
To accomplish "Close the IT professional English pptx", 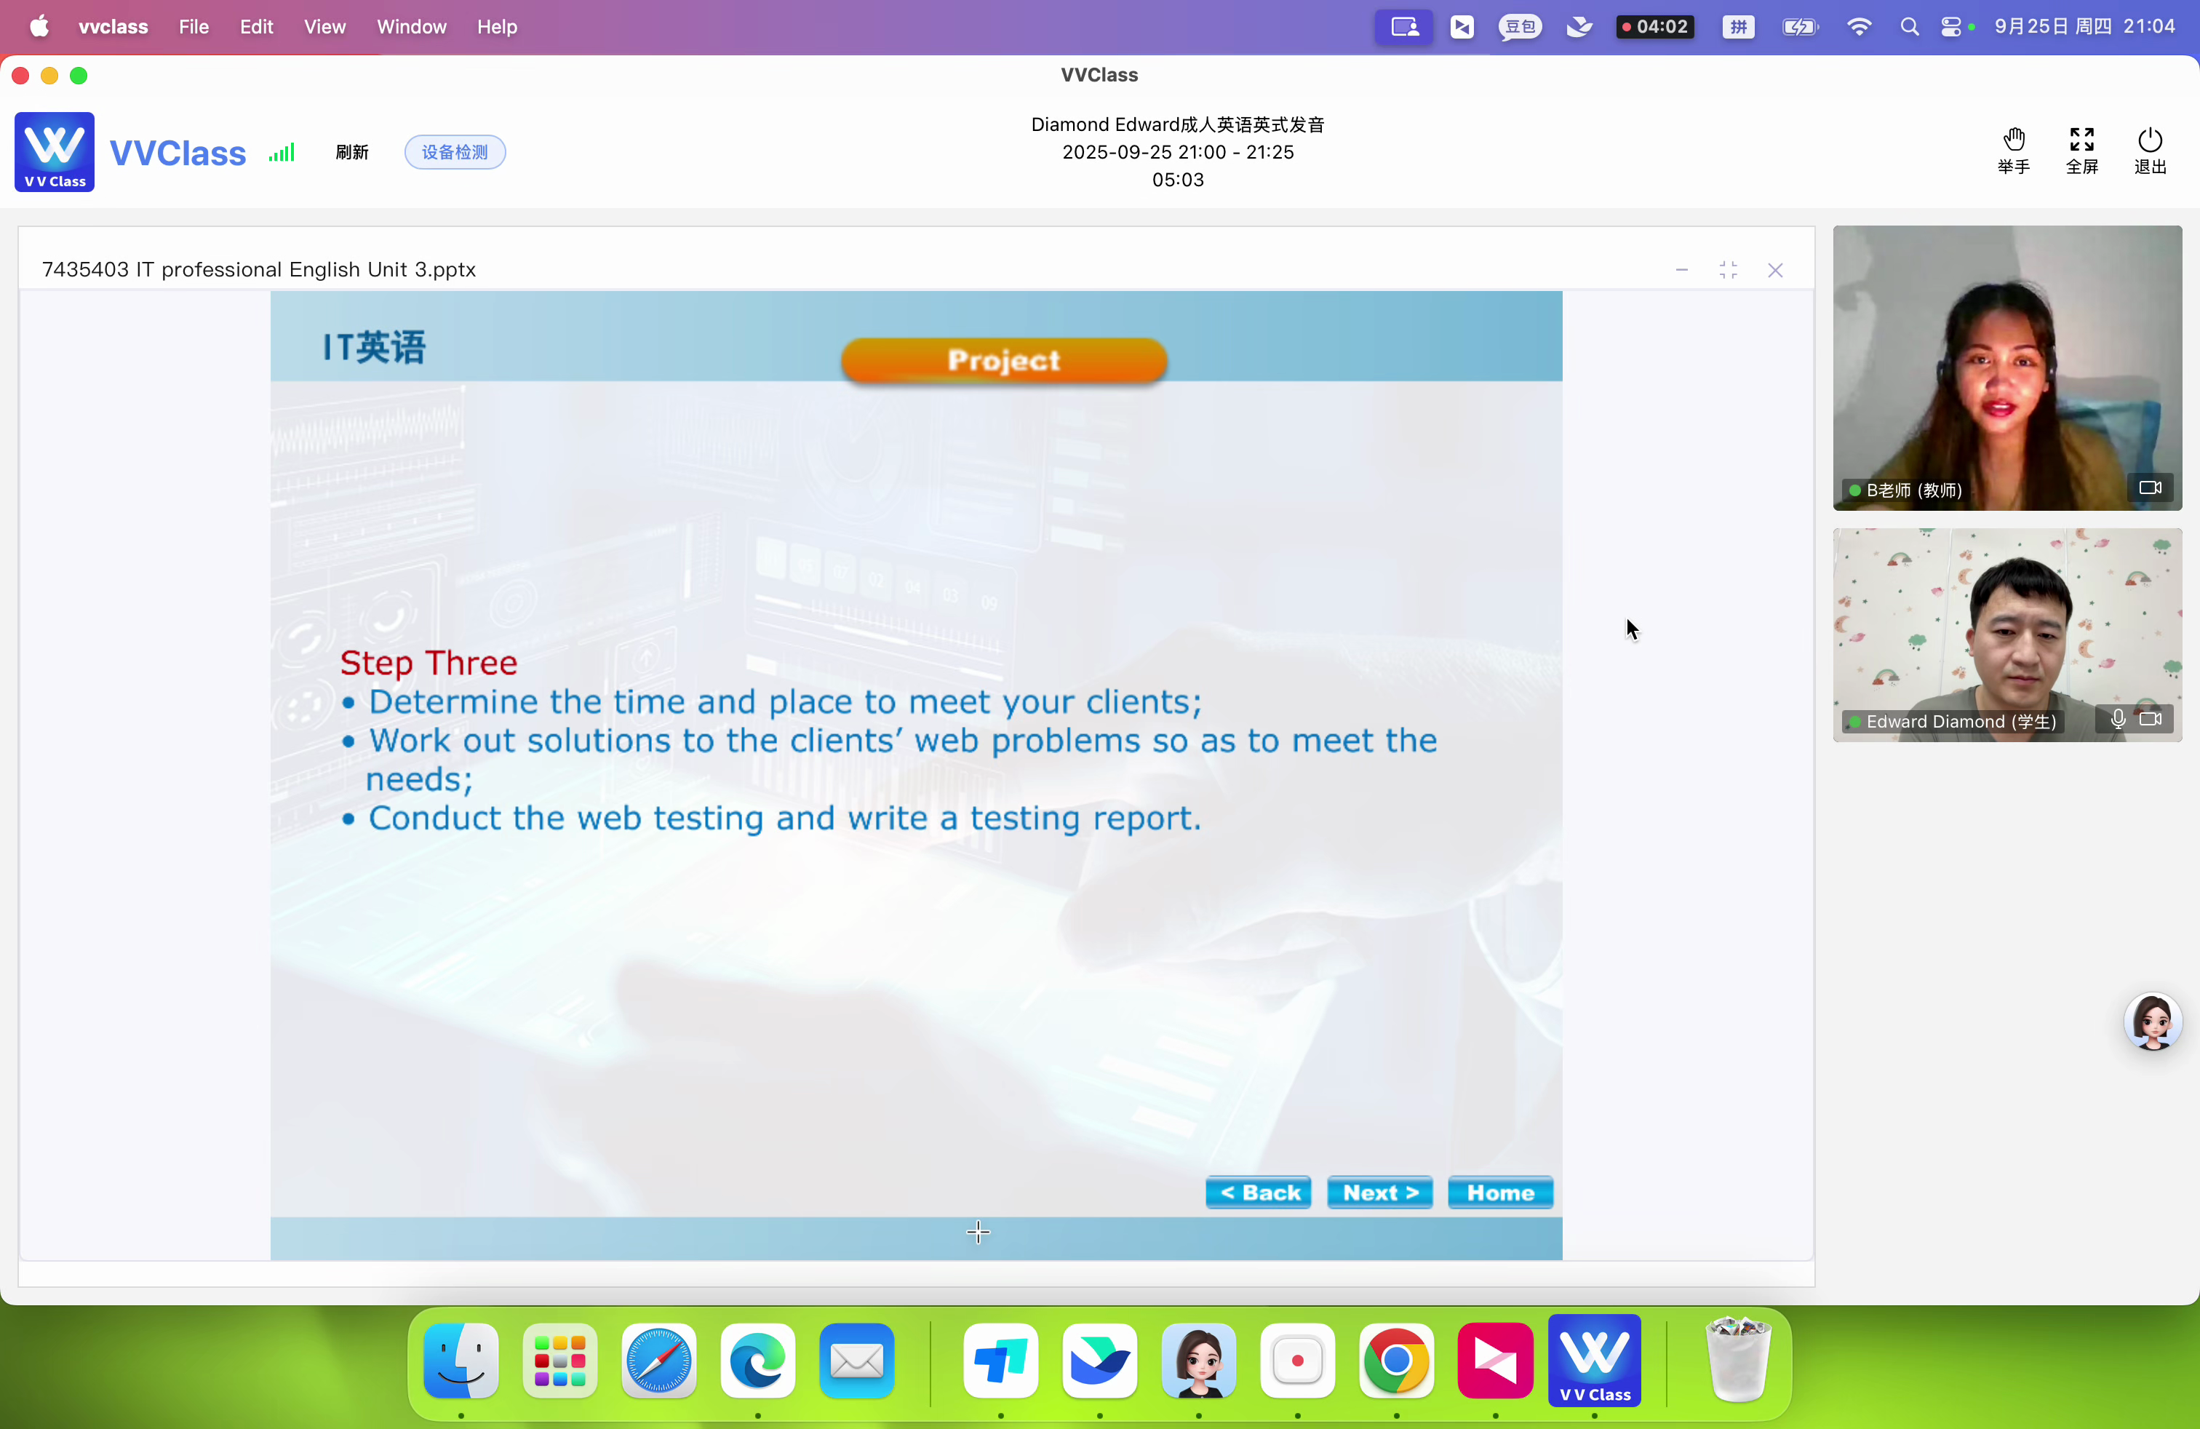I will coord(1775,270).
